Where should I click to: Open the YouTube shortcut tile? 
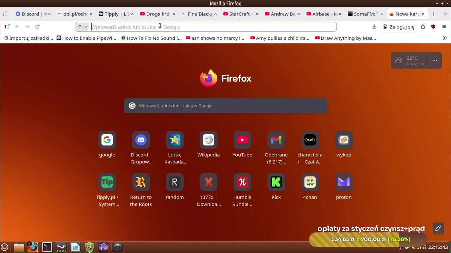pos(242,140)
